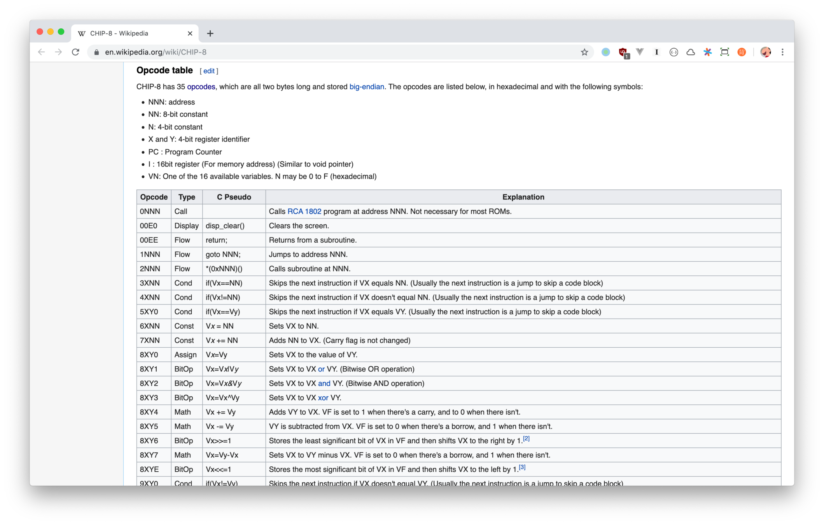Open the big-endian link
Screen dimensions: 824x525
pyautogui.click(x=366, y=87)
